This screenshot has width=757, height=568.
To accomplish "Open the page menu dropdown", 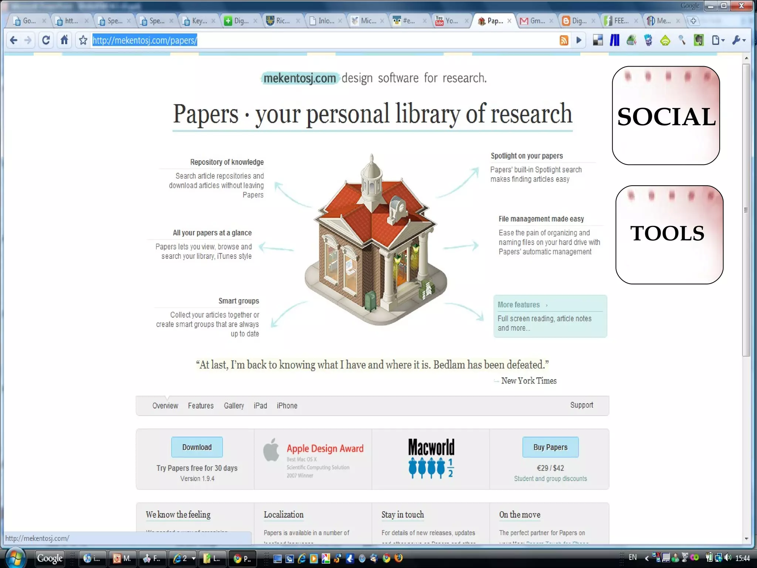I will 718,40.
